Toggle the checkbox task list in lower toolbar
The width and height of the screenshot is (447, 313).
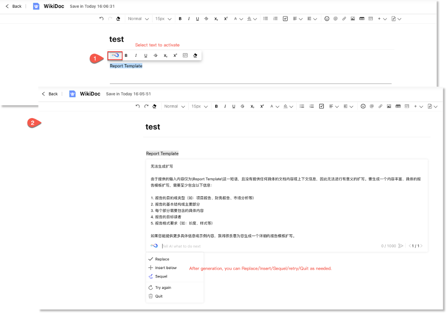322,106
